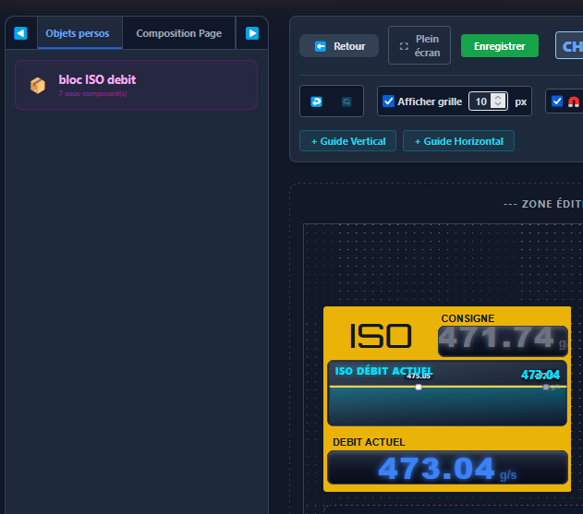Click the ISO DÉBIT ACTUEL chart title

[x=383, y=371]
